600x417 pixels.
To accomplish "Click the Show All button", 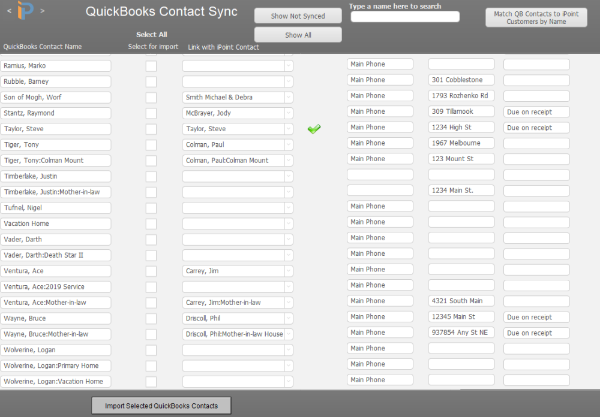I will tap(298, 34).
